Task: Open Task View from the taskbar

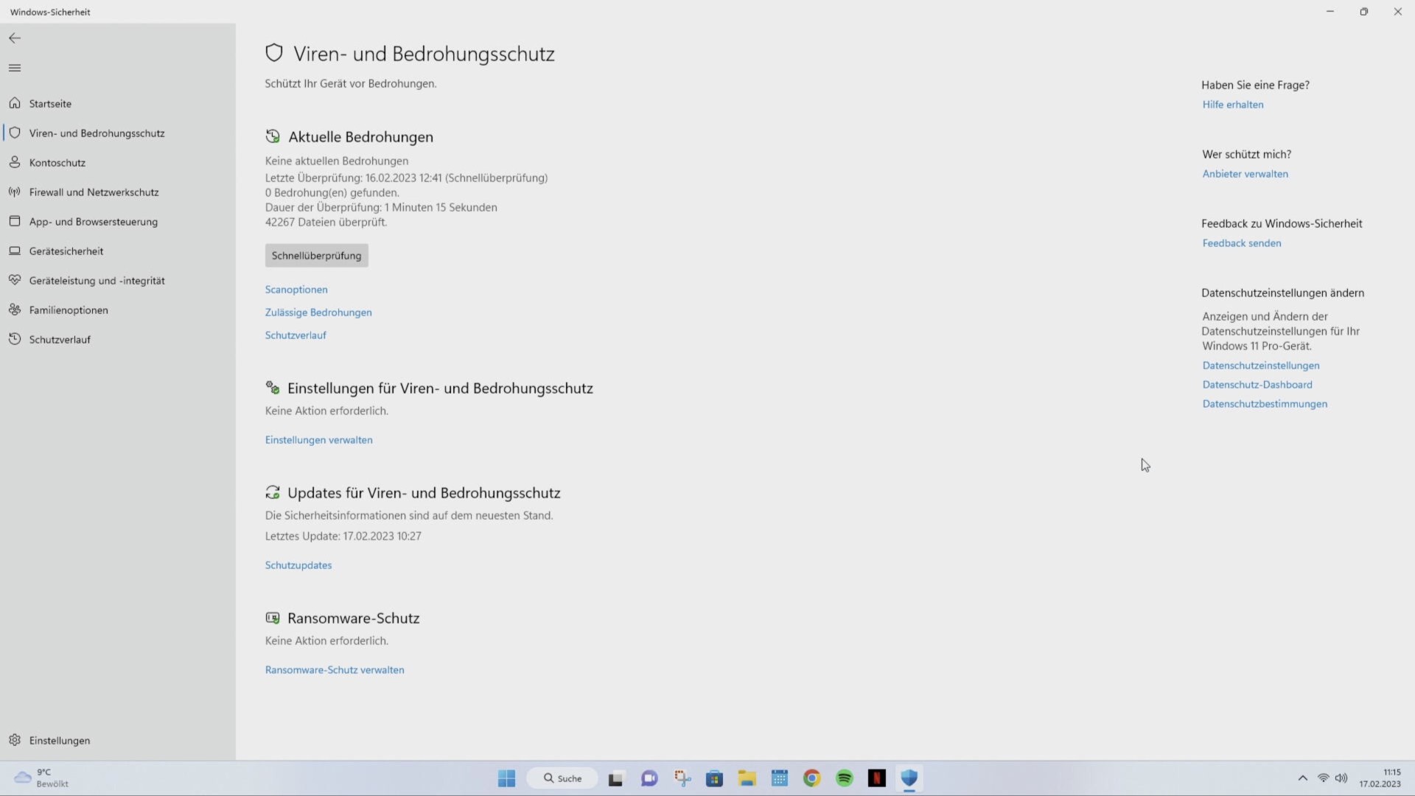Action: coord(615,778)
